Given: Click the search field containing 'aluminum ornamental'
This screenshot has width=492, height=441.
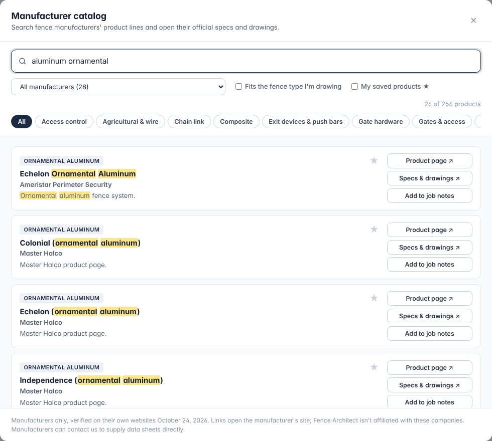Looking at the screenshot, I should pyautogui.click(x=246, y=61).
